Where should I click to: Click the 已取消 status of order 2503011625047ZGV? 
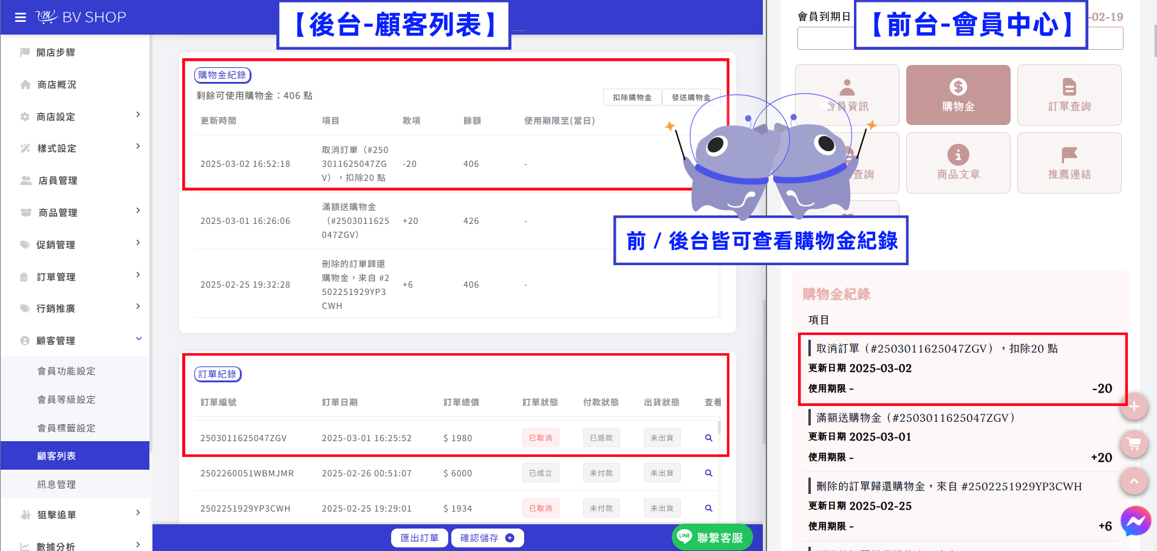(x=541, y=438)
